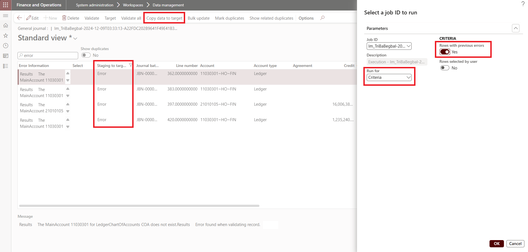Collapse the Parameters section
The width and height of the screenshot is (528, 252).
pos(516,28)
